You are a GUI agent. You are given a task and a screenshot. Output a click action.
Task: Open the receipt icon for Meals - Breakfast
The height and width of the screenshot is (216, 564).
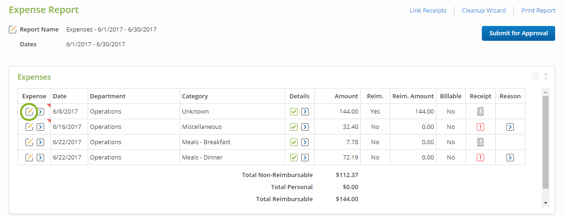(480, 142)
